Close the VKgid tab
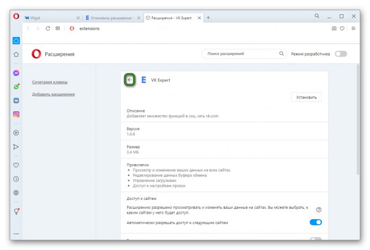This screenshot has height=250, width=370. [78, 18]
